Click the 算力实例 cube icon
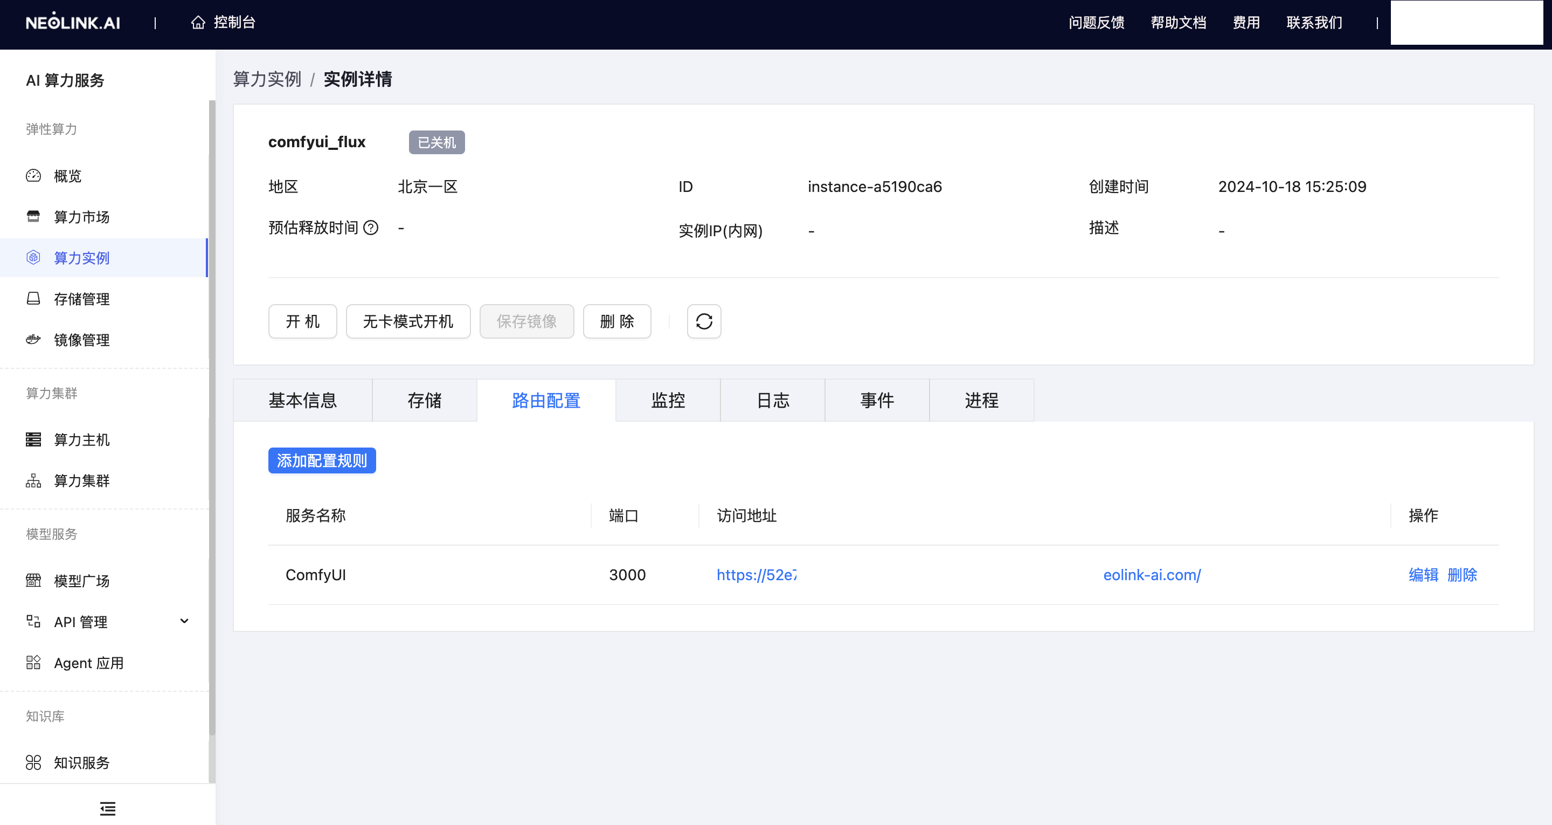Viewport: 1552px width, 825px height. (33, 258)
